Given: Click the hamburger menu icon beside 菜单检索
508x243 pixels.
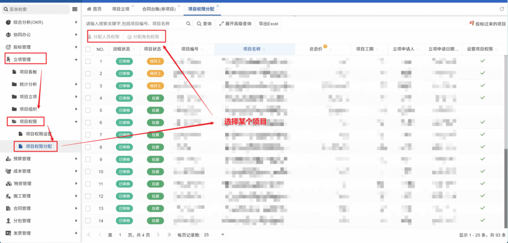Looking at the screenshot, I should coord(74,9).
